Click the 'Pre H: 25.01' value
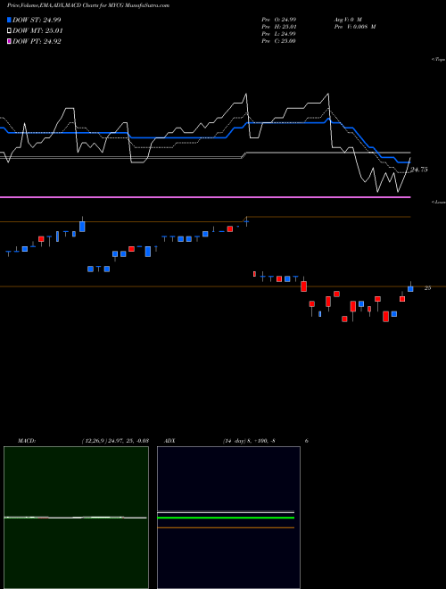The image size is (446, 589). click(x=278, y=27)
